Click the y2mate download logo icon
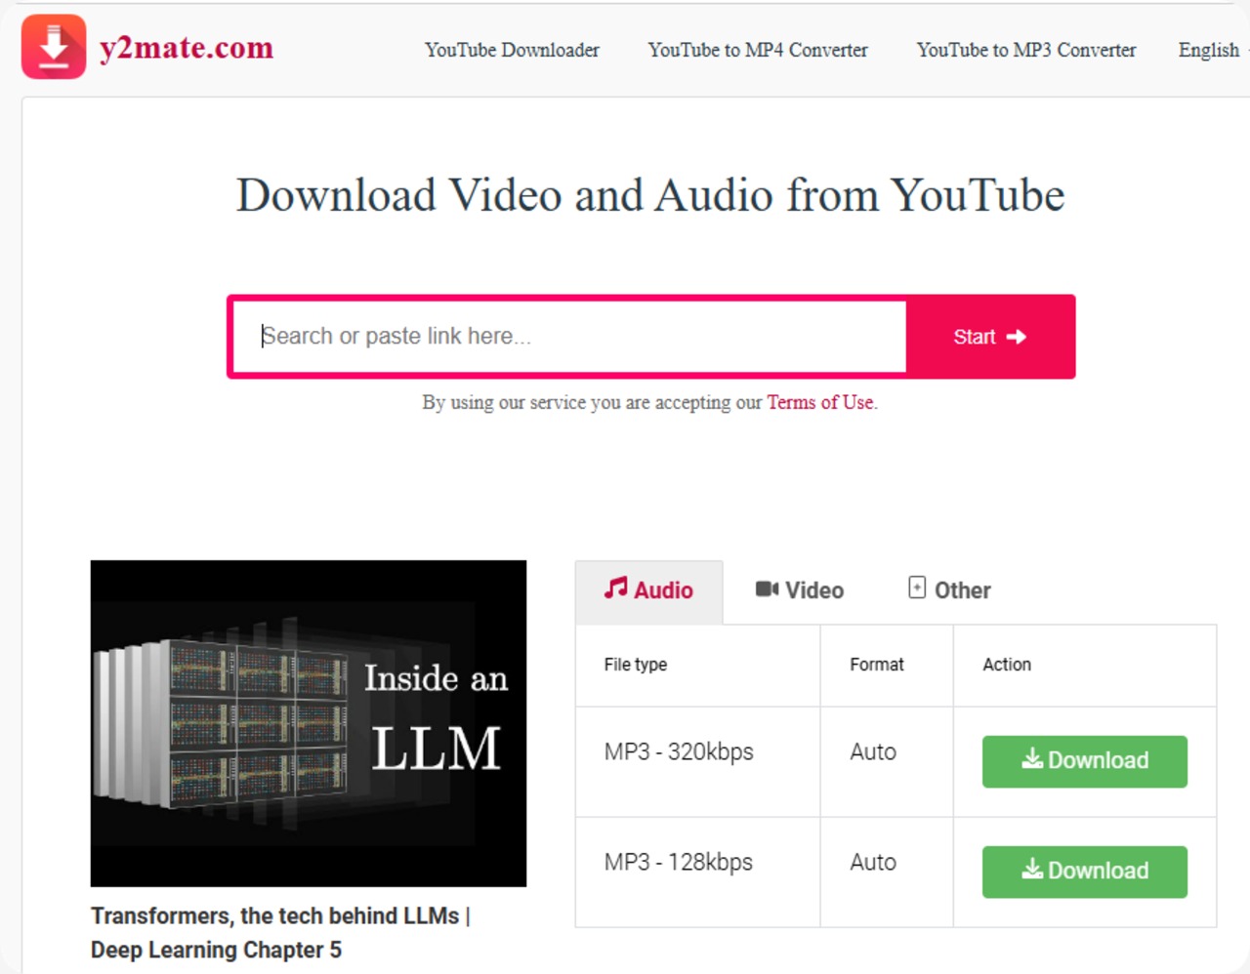Screen dimensions: 1250x974 (54, 47)
